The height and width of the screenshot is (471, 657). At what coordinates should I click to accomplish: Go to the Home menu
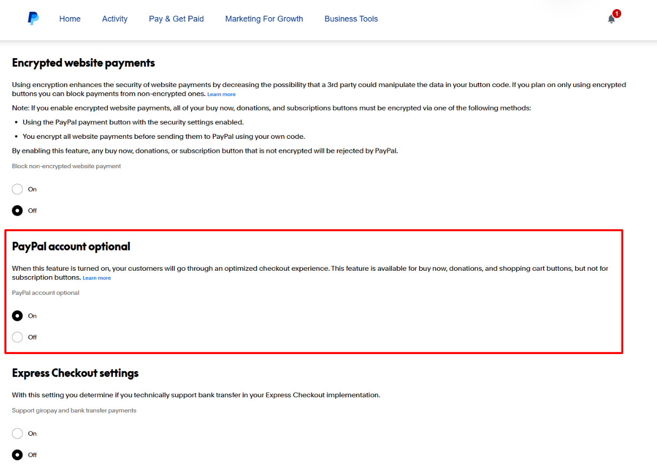point(70,19)
